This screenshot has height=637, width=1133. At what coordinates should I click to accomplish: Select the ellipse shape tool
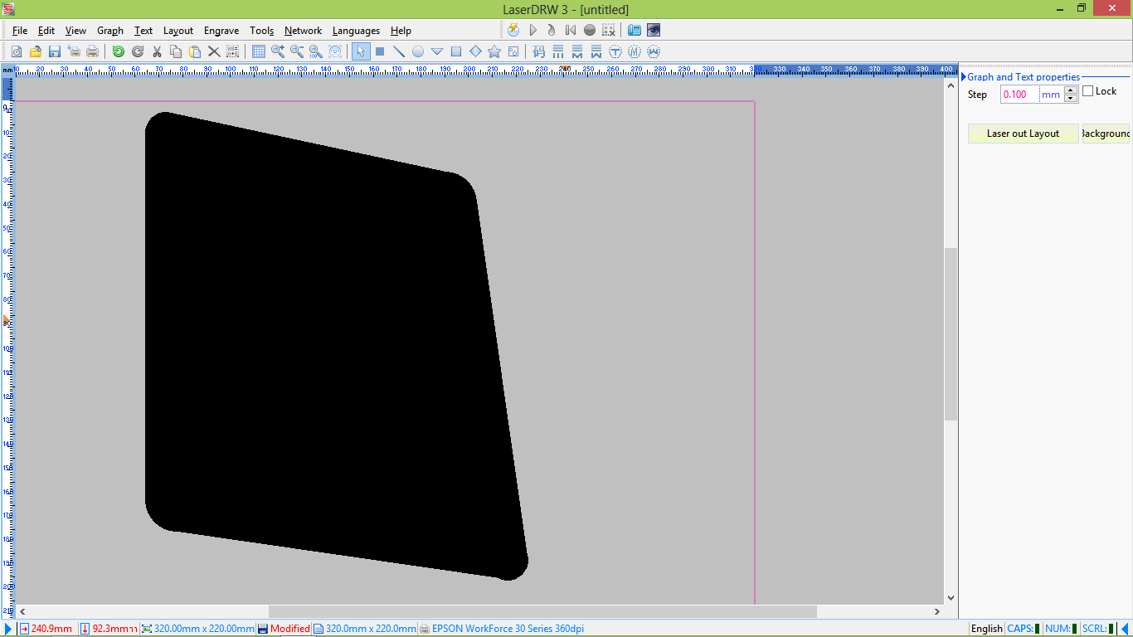click(418, 51)
